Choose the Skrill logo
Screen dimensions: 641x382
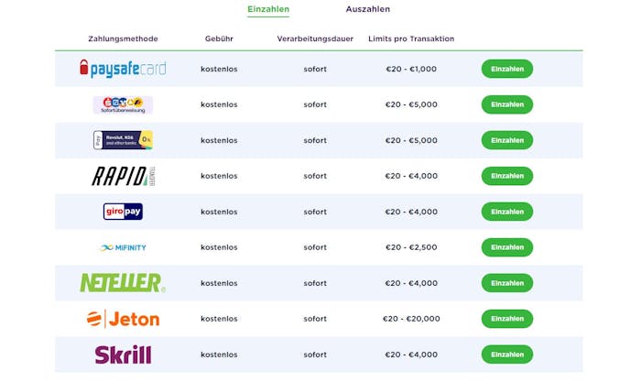123,355
